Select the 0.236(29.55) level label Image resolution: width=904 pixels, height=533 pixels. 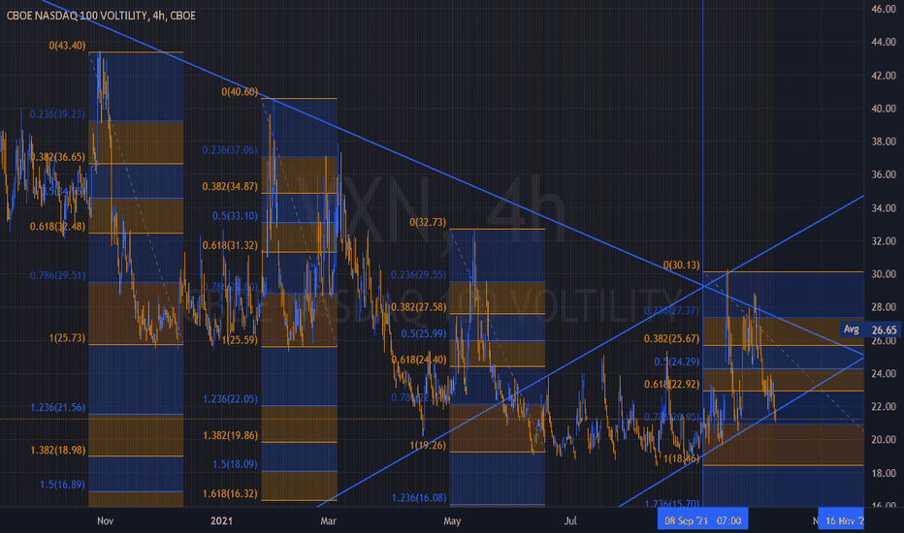click(419, 274)
